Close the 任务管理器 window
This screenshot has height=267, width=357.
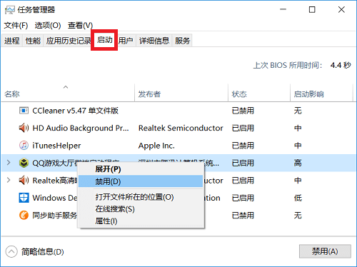pyautogui.click(x=341, y=9)
